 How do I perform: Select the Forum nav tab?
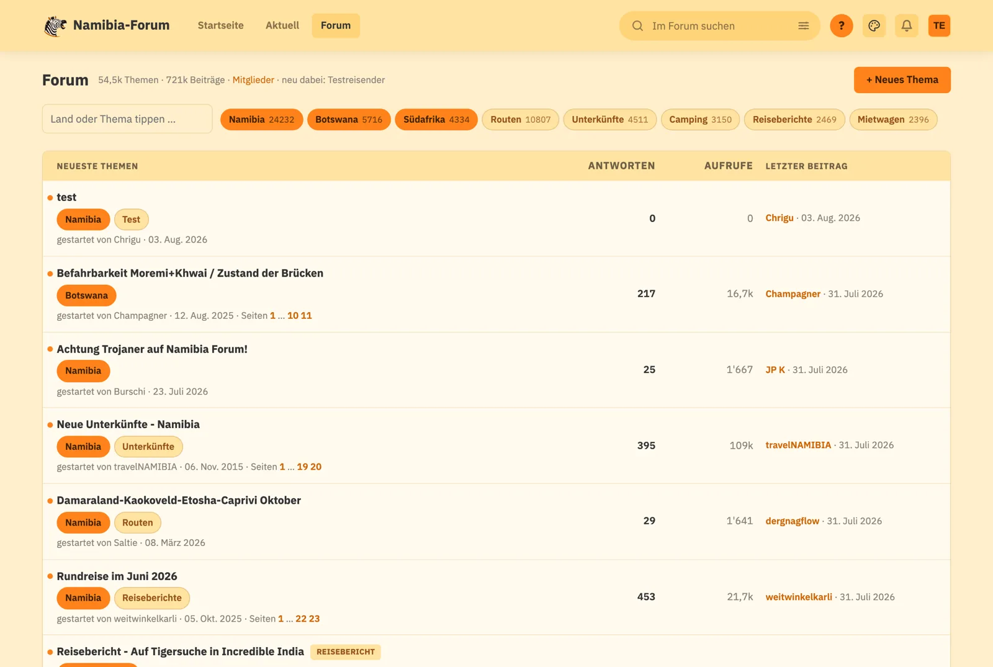[x=336, y=25]
